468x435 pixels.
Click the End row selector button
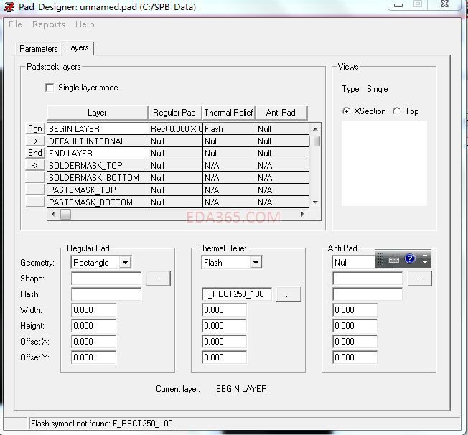(35, 153)
